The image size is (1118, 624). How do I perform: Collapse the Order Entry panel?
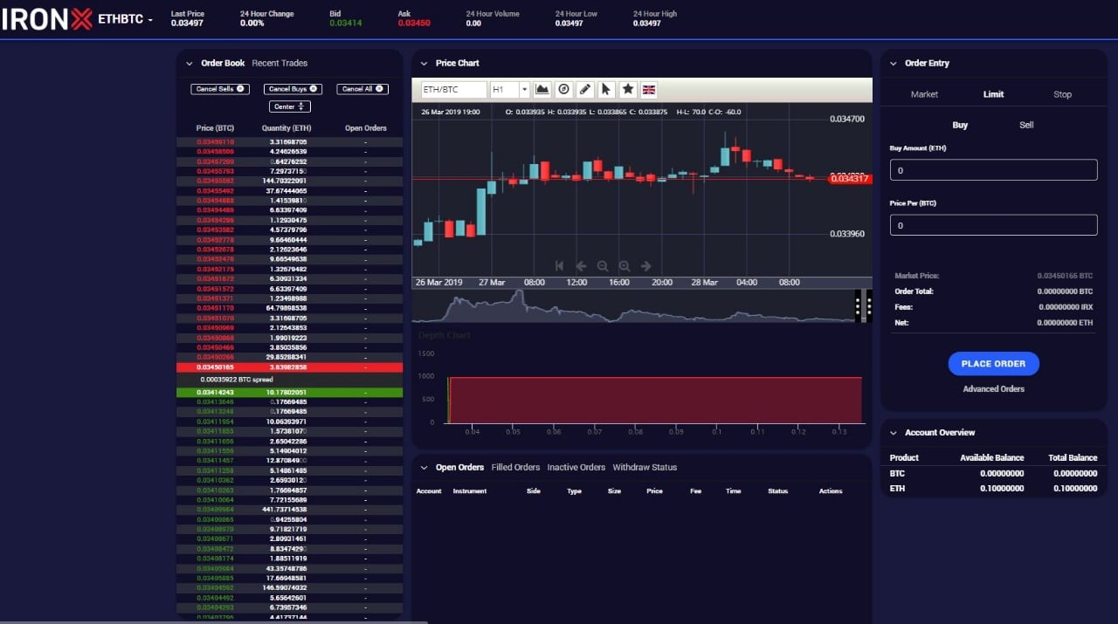click(894, 64)
